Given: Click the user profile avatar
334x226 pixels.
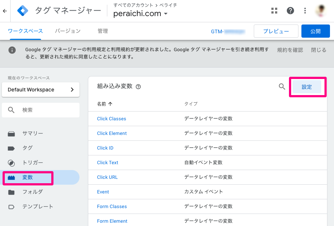Looking at the screenshot, I should click(x=321, y=11).
